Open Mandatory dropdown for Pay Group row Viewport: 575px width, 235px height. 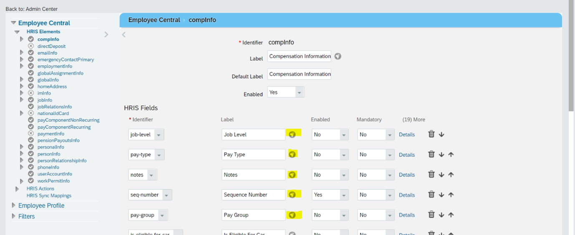pyautogui.click(x=376, y=215)
